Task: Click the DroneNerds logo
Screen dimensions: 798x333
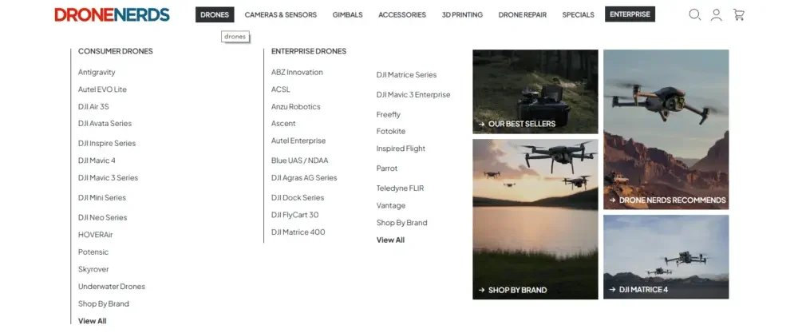Action: [x=112, y=14]
